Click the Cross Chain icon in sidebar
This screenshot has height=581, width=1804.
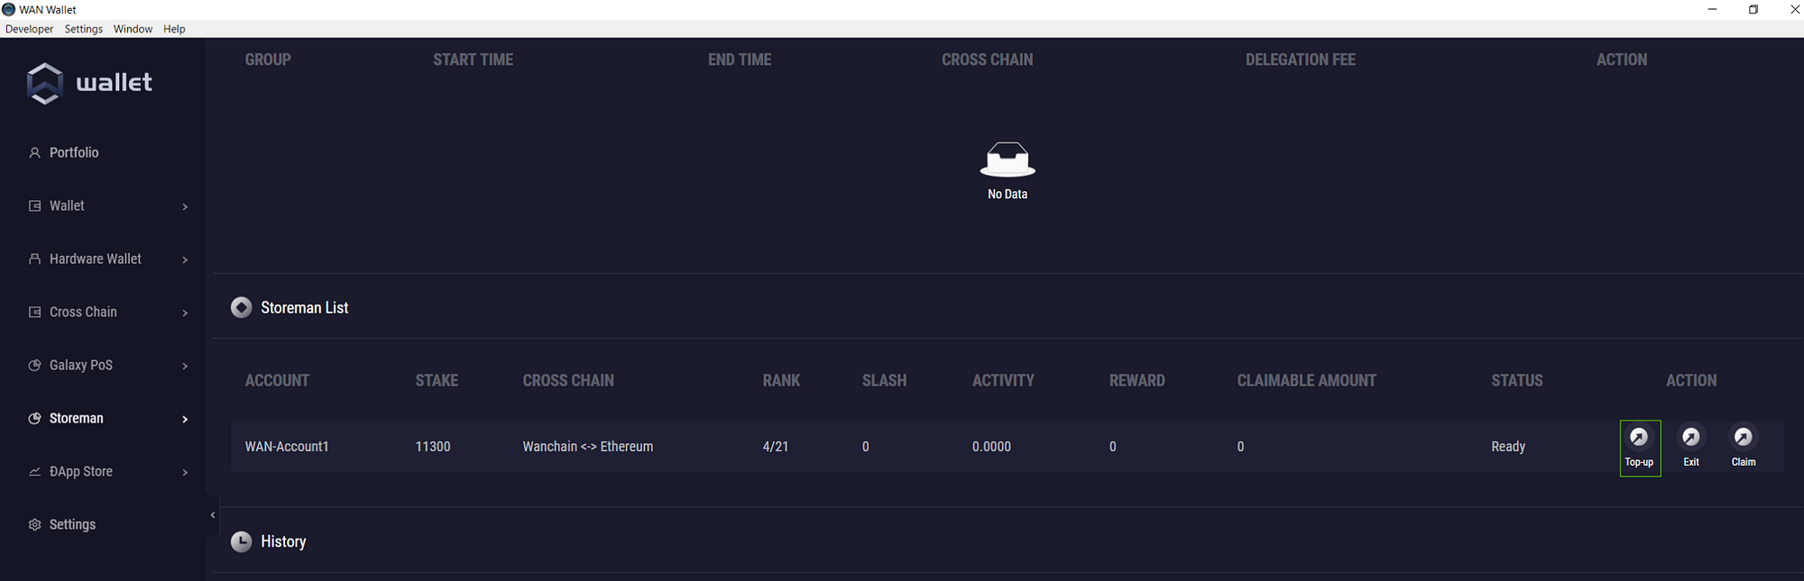point(34,313)
